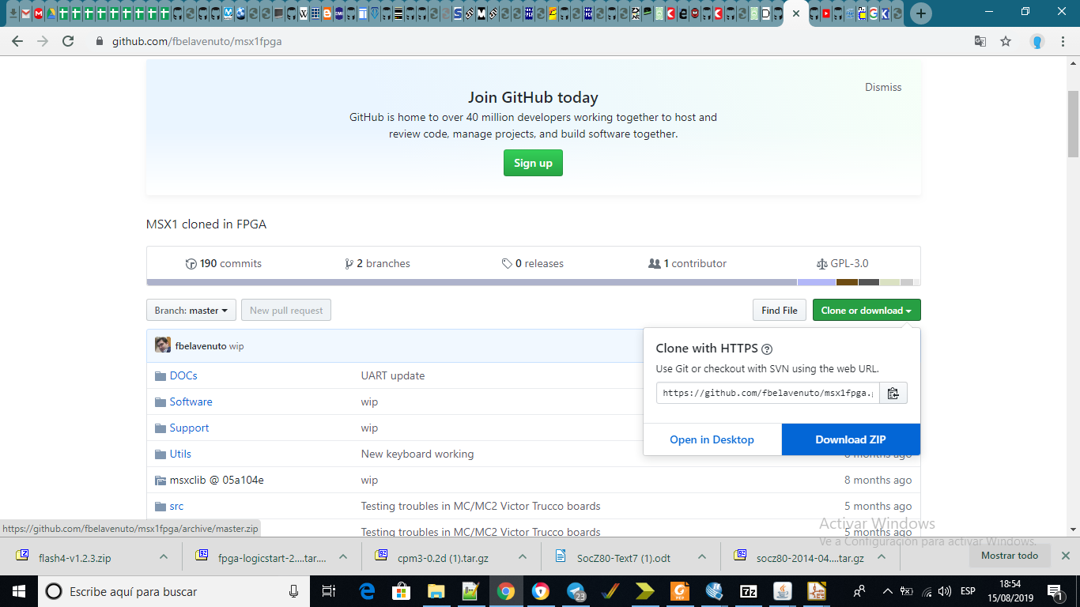The height and width of the screenshot is (607, 1080).
Task: Click the green Sign up button
Action: click(533, 163)
